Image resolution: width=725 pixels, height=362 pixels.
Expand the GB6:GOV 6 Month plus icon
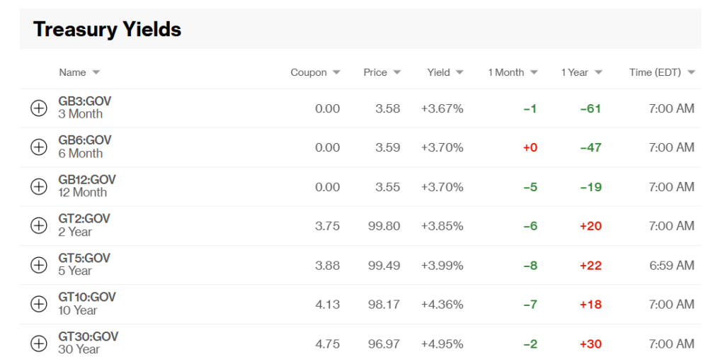pyautogui.click(x=39, y=147)
